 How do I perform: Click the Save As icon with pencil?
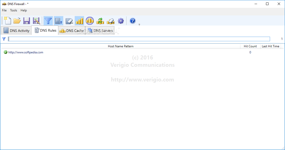[x=36, y=21]
